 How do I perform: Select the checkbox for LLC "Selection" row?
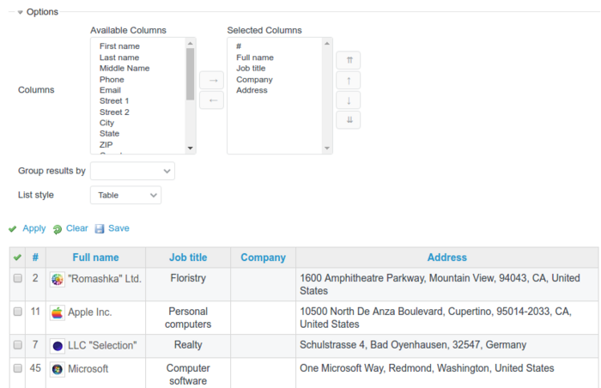(17, 345)
